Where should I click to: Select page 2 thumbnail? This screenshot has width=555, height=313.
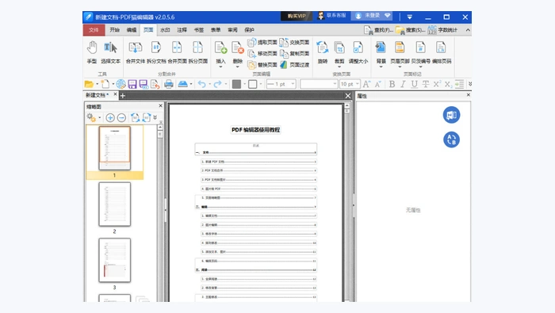(114, 204)
